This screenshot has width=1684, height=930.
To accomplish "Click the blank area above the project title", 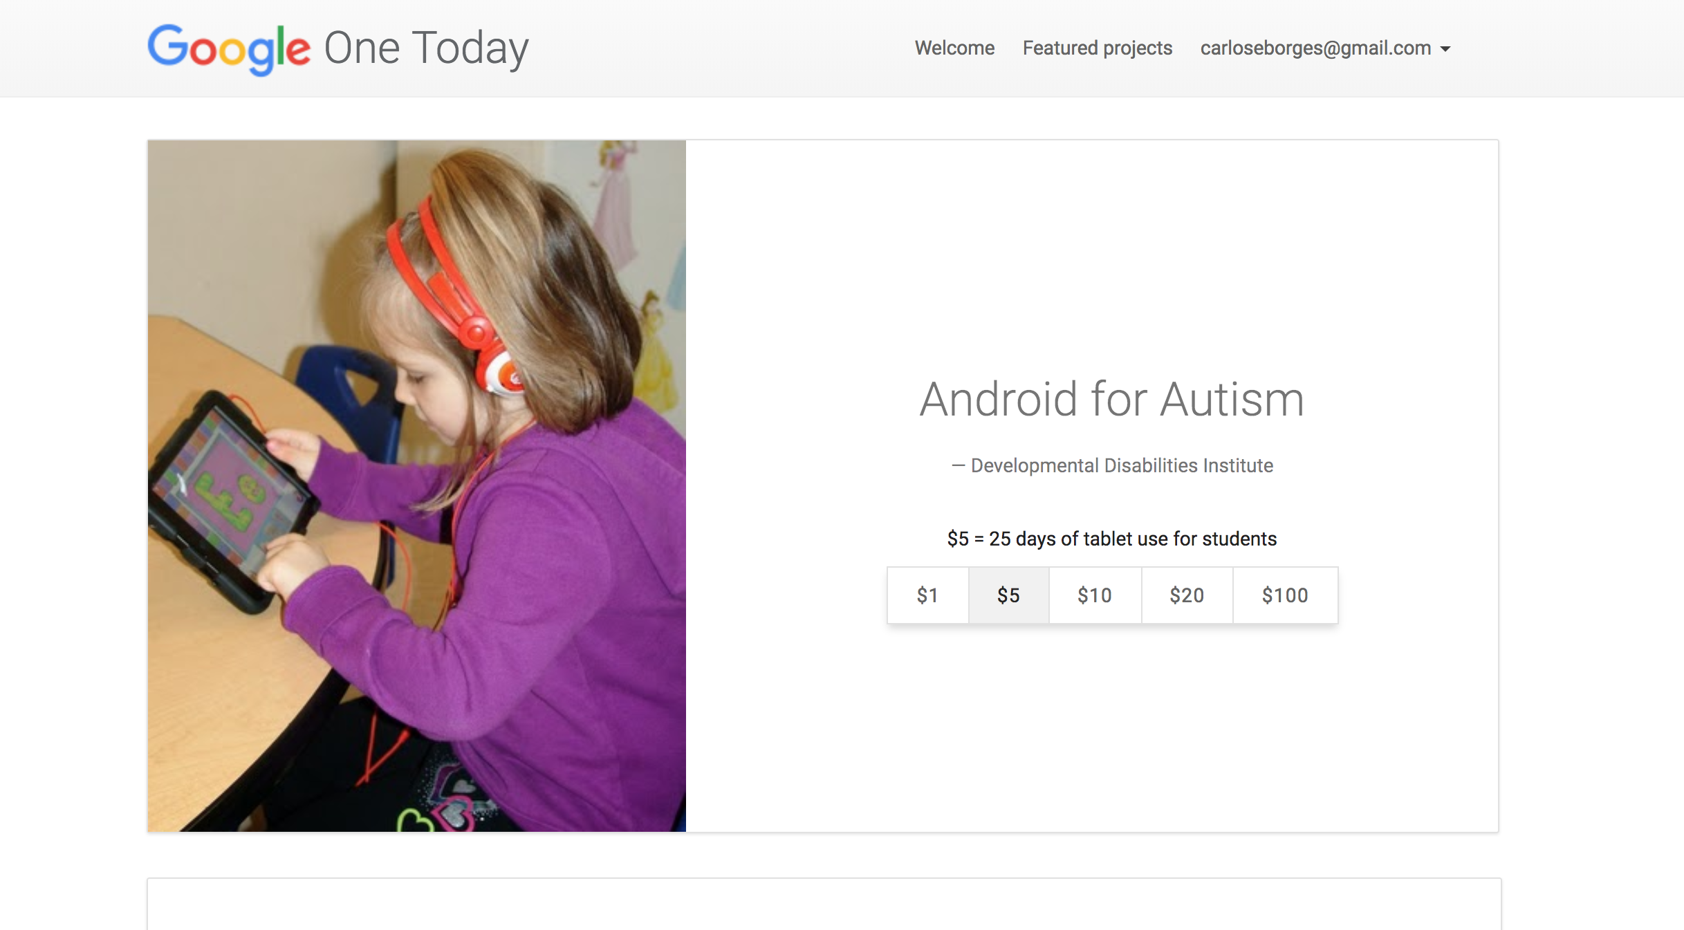I will tap(1093, 256).
